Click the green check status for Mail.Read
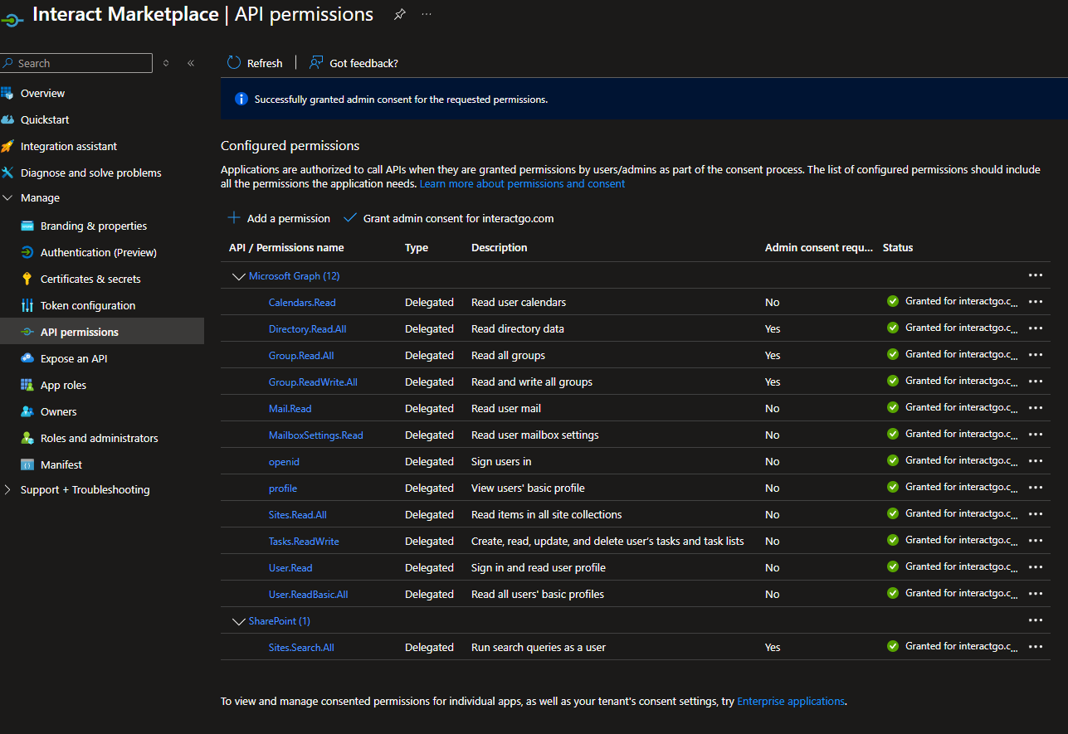The height and width of the screenshot is (734, 1068). 893,407
